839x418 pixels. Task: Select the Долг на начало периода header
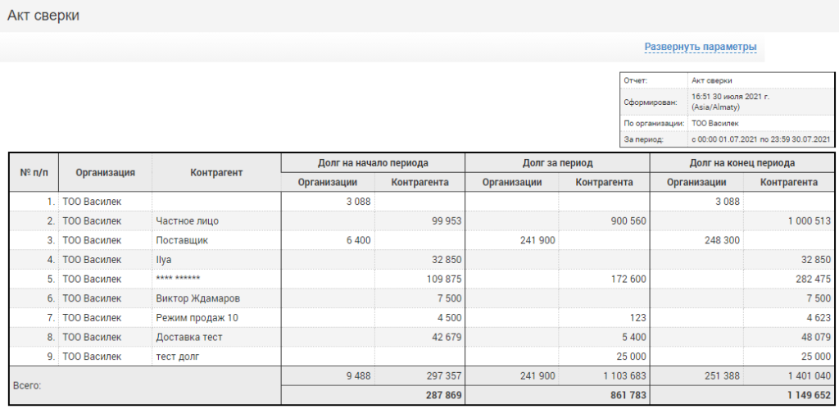tap(373, 162)
